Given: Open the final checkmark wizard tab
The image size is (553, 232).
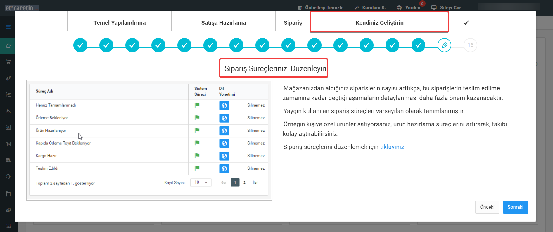Looking at the screenshot, I should [x=466, y=23].
